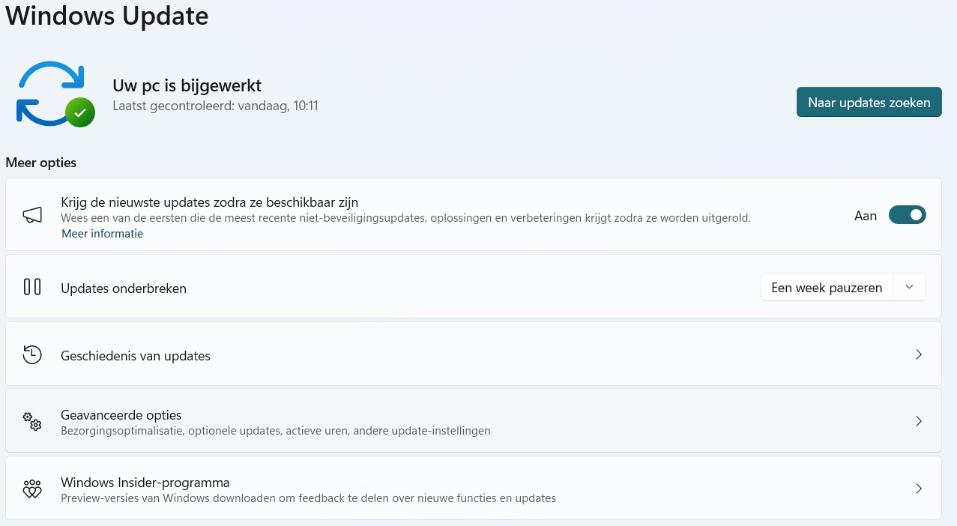Viewport: 957px width, 526px height.
Task: Open the Meer informatie link
Action: coord(102,233)
